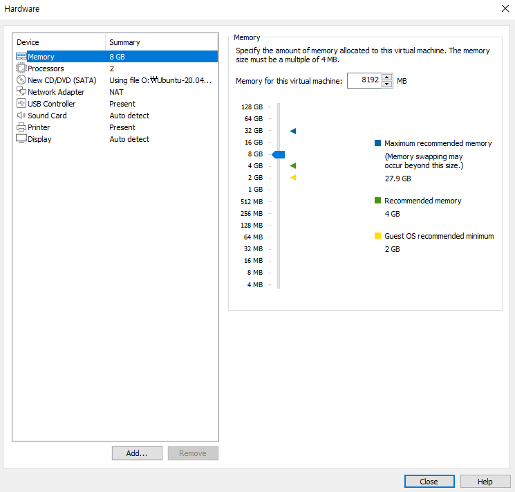This screenshot has height=492, width=515.
Task: Click the Display 'Auto detect' summary
Action: (x=129, y=139)
